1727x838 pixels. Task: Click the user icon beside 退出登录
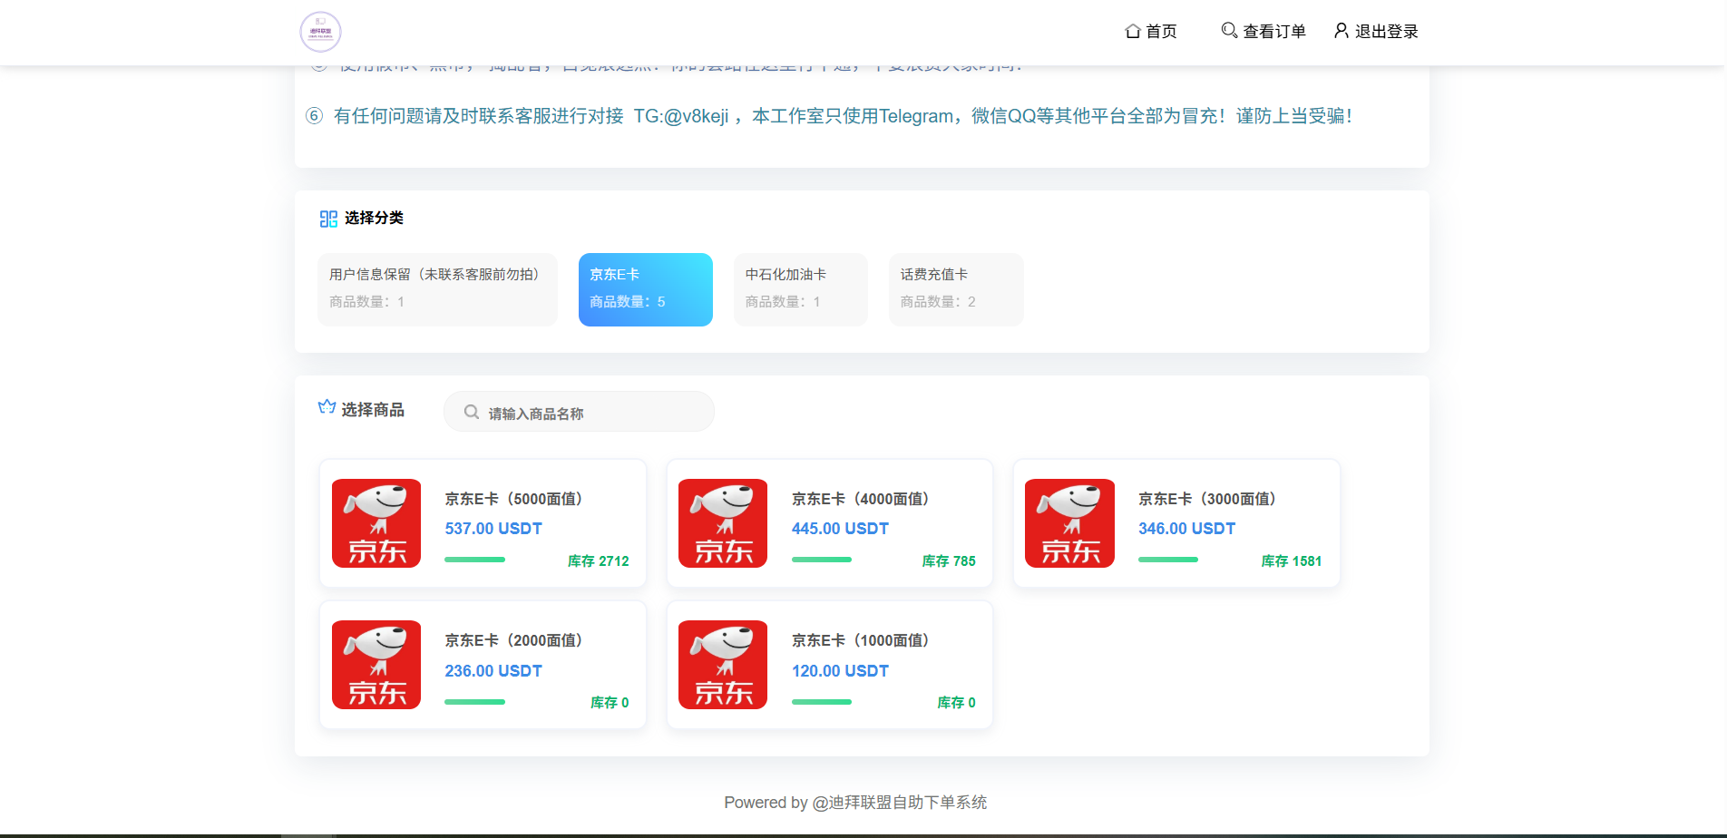click(x=1341, y=31)
